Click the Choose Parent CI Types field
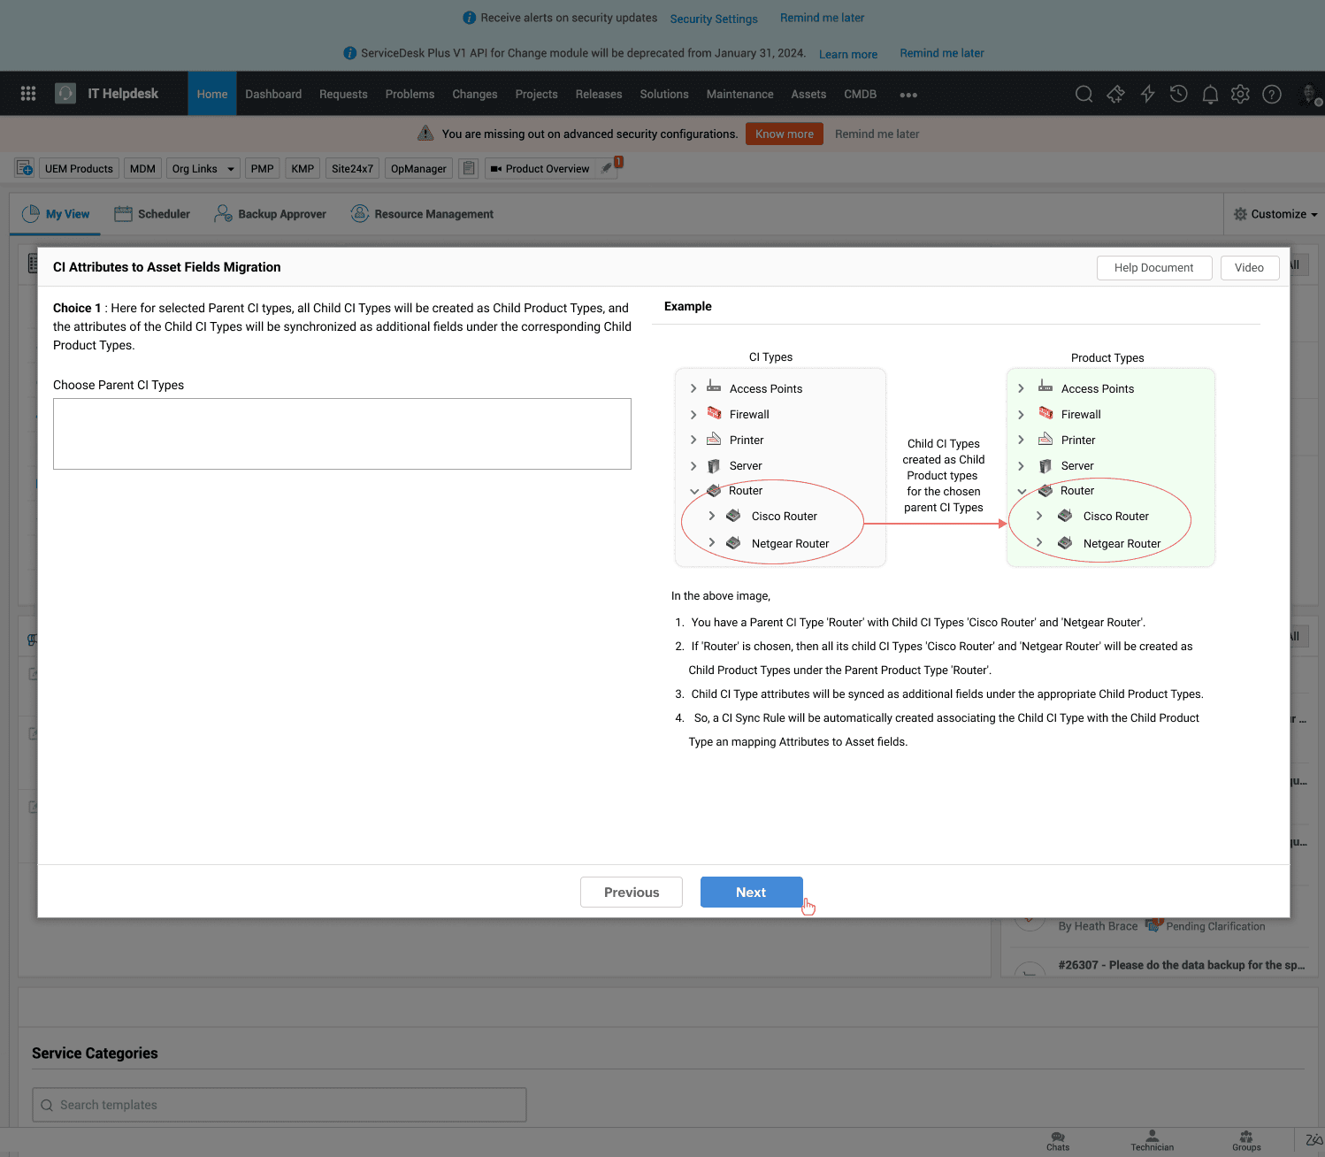Image resolution: width=1325 pixels, height=1157 pixels. (x=342, y=433)
